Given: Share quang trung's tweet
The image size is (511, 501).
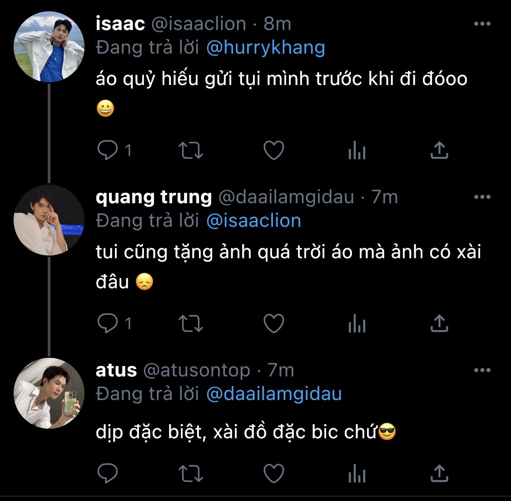Looking at the screenshot, I should (x=439, y=324).
